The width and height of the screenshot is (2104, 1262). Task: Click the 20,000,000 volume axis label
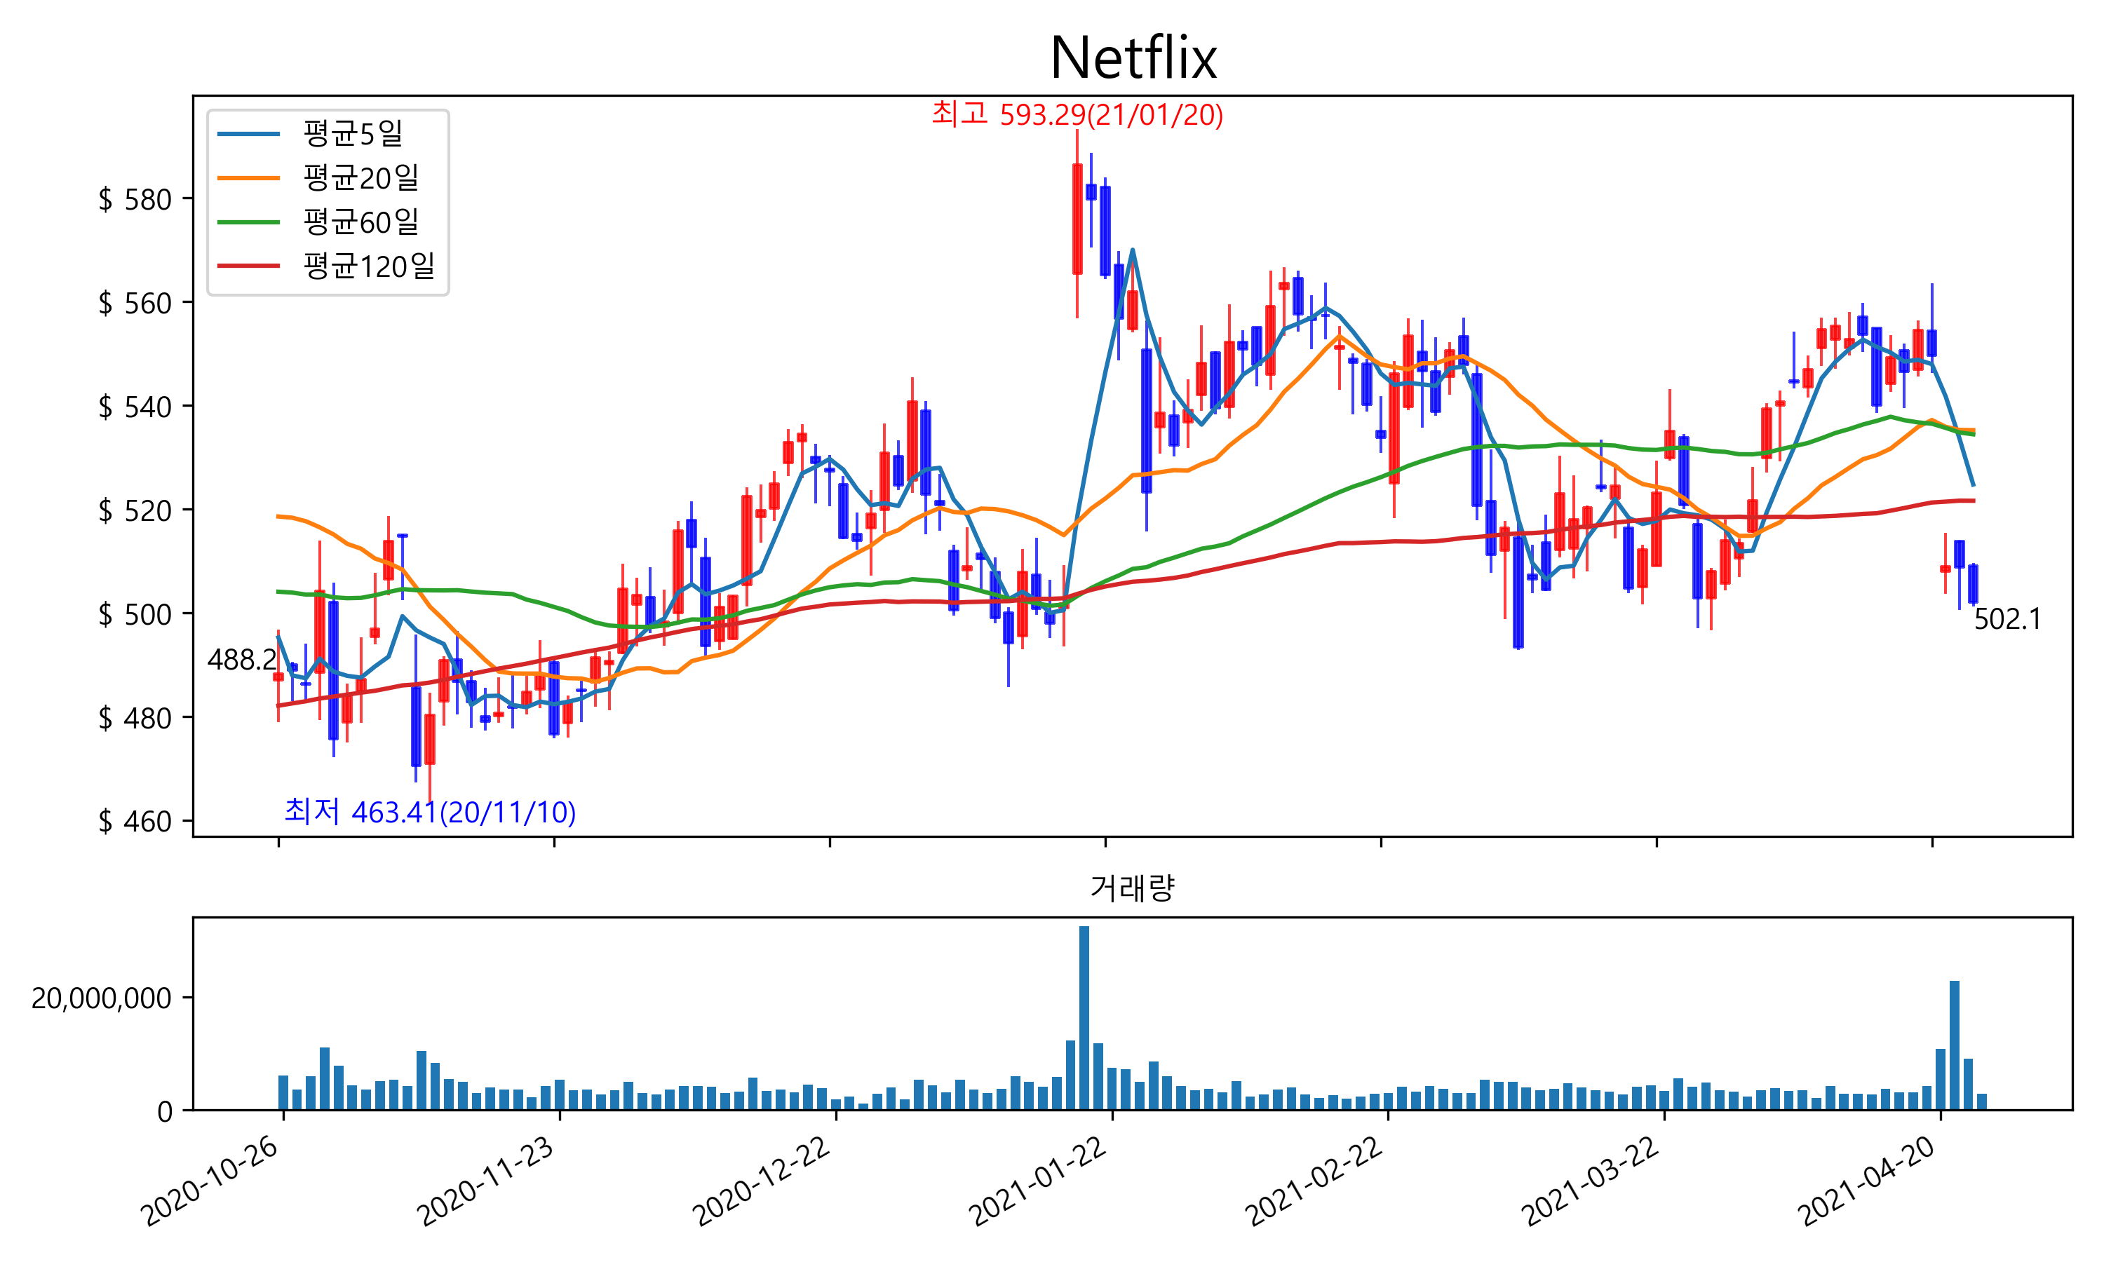pos(101,998)
